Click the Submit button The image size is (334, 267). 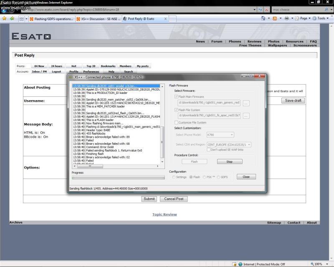click(149, 199)
